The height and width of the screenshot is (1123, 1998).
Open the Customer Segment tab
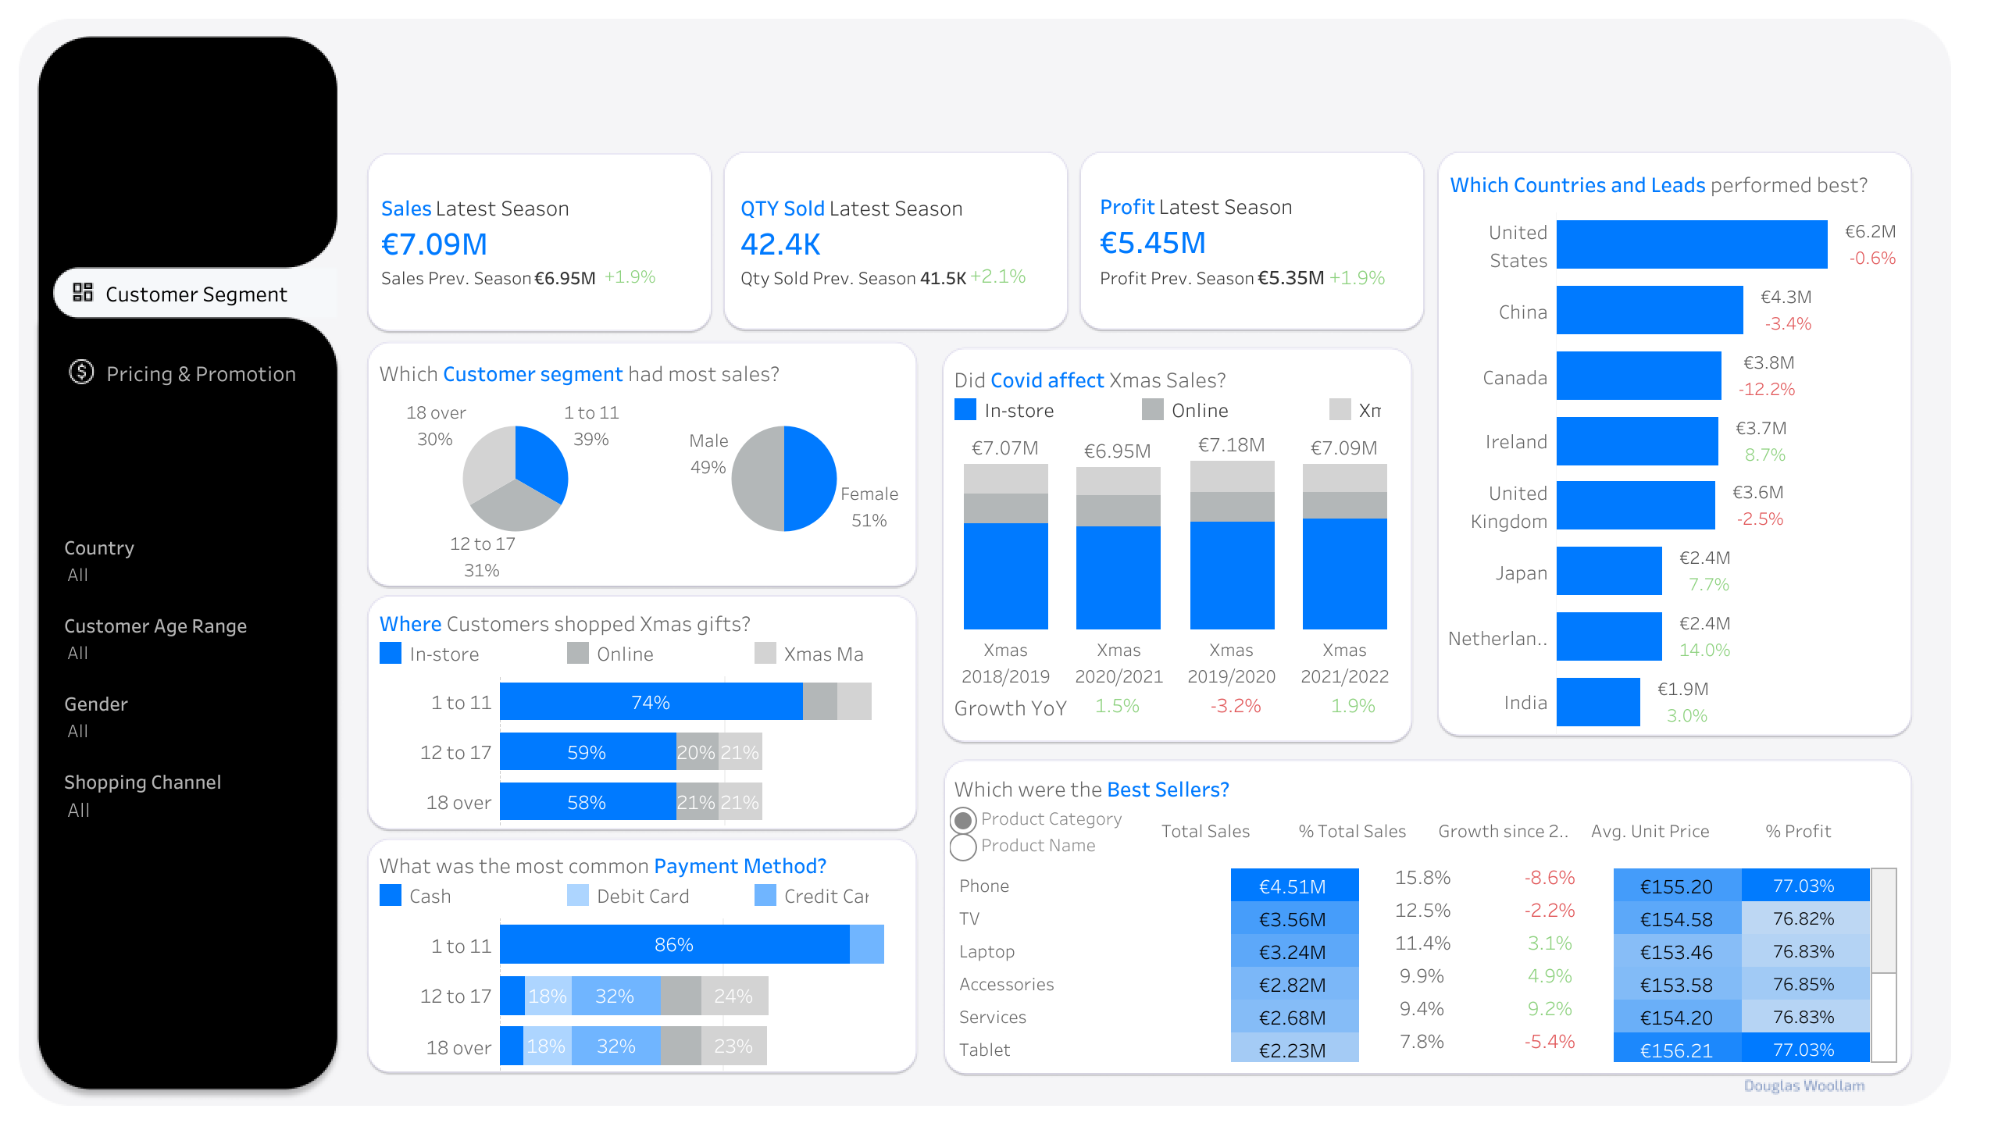[x=195, y=294]
